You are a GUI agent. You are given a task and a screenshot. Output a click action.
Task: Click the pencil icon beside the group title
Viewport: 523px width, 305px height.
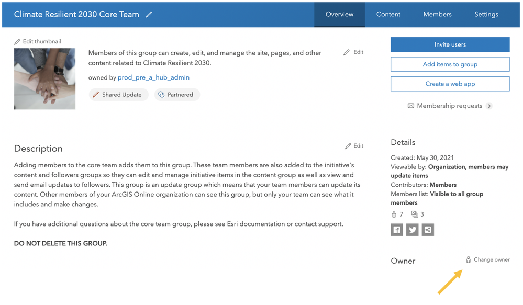pyautogui.click(x=149, y=15)
